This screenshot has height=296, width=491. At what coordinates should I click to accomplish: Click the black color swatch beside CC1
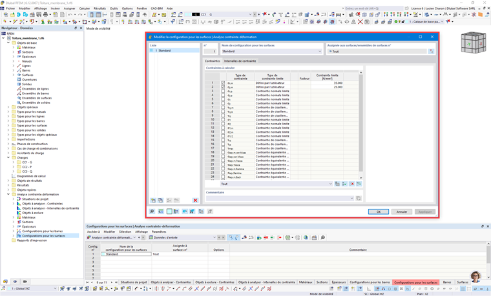[196, 14]
